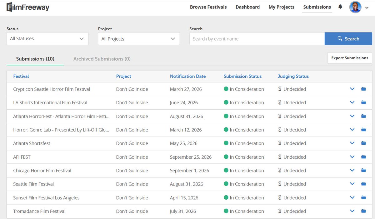
Task: Expand the Tromadance Film Festival submission details
Action: pyautogui.click(x=352, y=211)
